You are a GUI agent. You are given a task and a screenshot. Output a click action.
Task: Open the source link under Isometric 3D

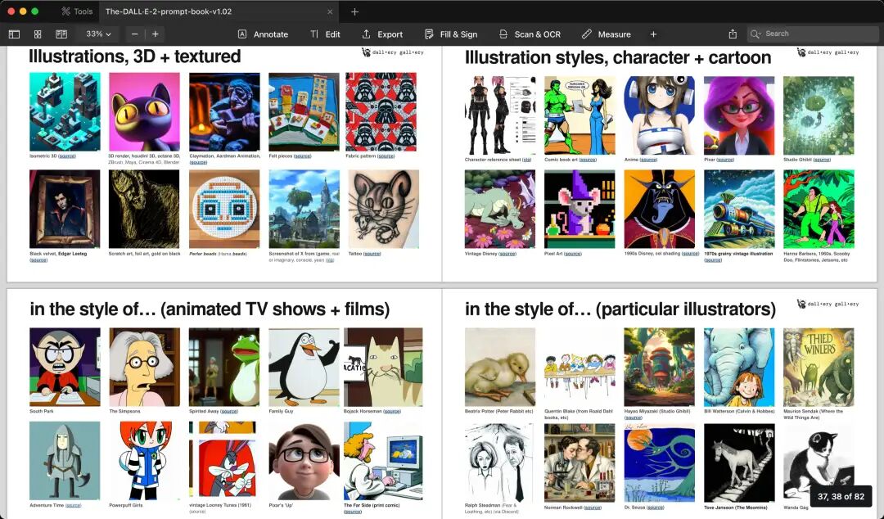click(67, 156)
